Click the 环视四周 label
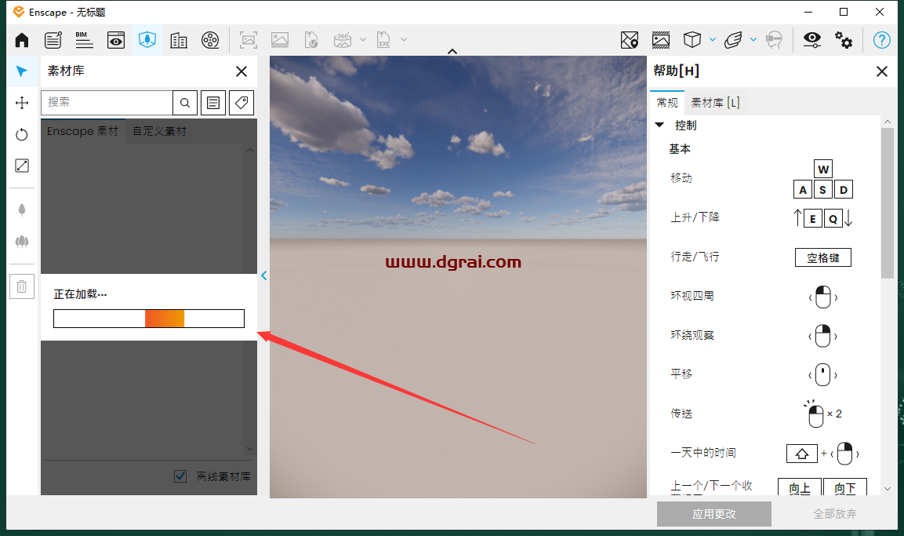The image size is (904, 536). [692, 295]
